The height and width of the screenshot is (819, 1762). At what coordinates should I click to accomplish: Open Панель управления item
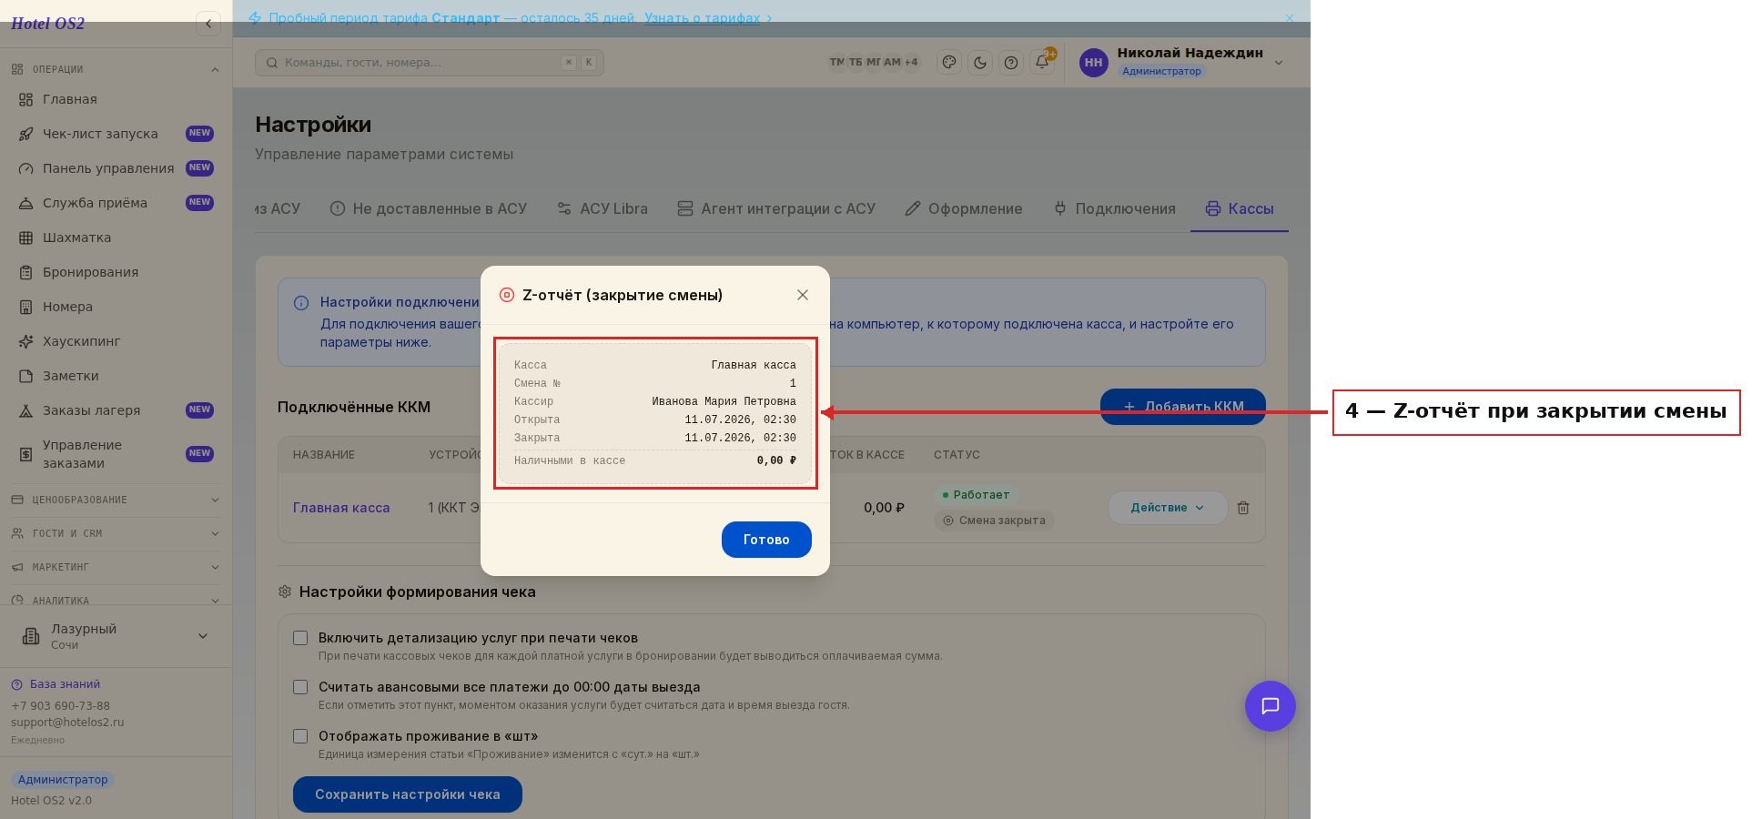point(116,168)
